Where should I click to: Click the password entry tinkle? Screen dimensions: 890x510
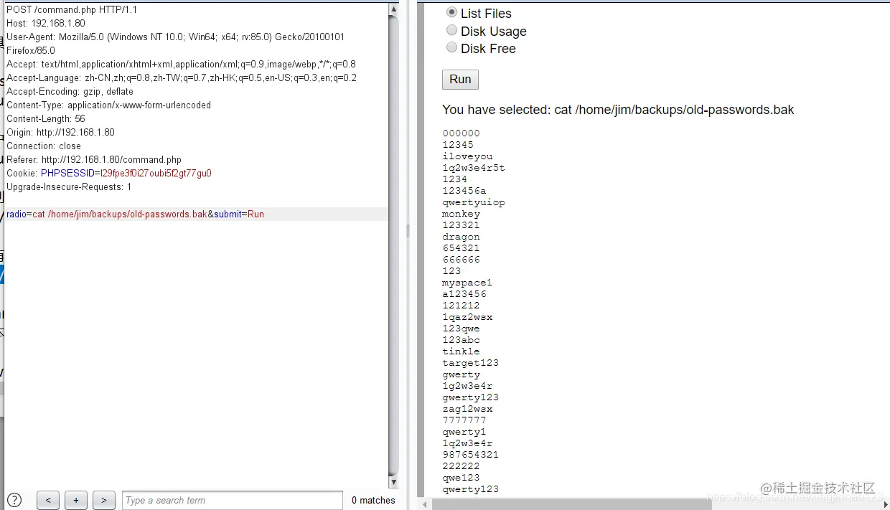click(461, 351)
